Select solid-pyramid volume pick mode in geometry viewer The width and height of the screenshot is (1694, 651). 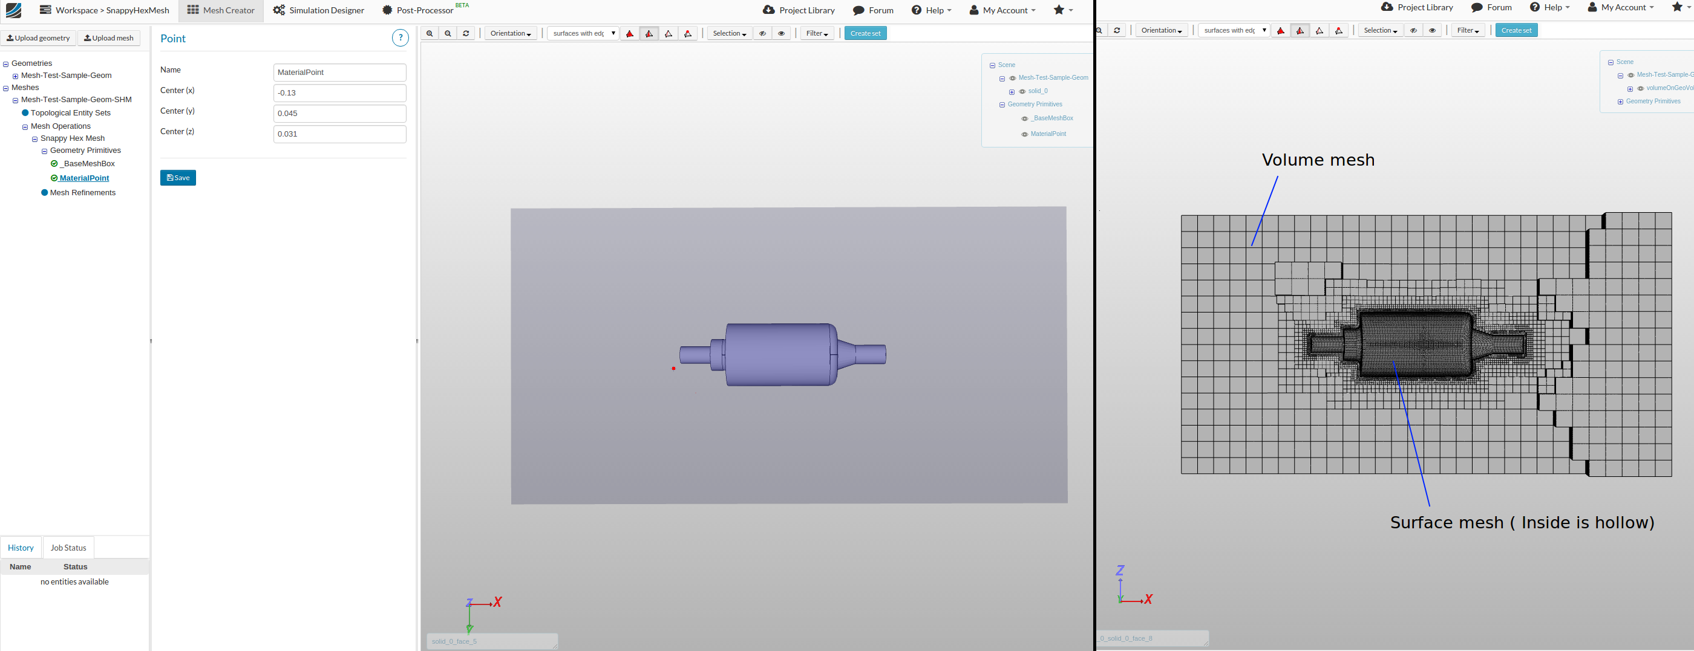click(x=629, y=33)
